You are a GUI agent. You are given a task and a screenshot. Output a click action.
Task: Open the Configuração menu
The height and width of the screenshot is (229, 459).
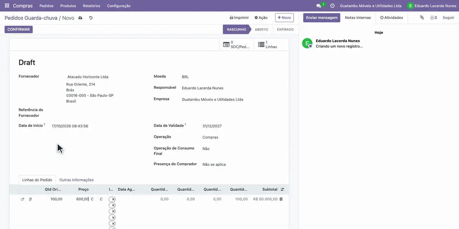pos(119,6)
